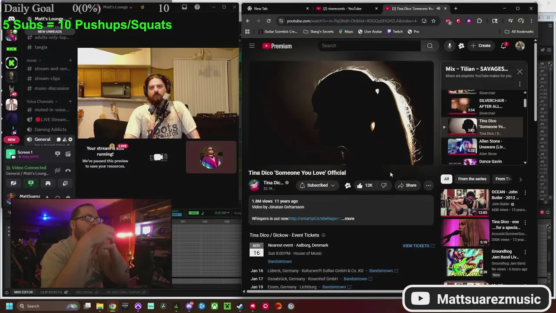Open Bandsintown link for Aalborg event
The image size is (556, 313).
click(280, 261)
